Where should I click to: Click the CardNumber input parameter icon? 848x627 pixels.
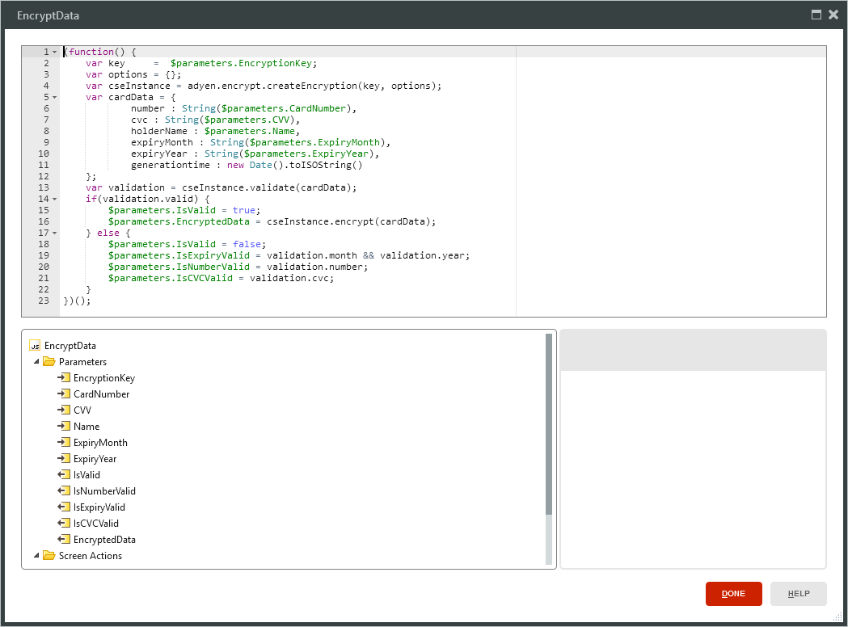pyautogui.click(x=64, y=394)
